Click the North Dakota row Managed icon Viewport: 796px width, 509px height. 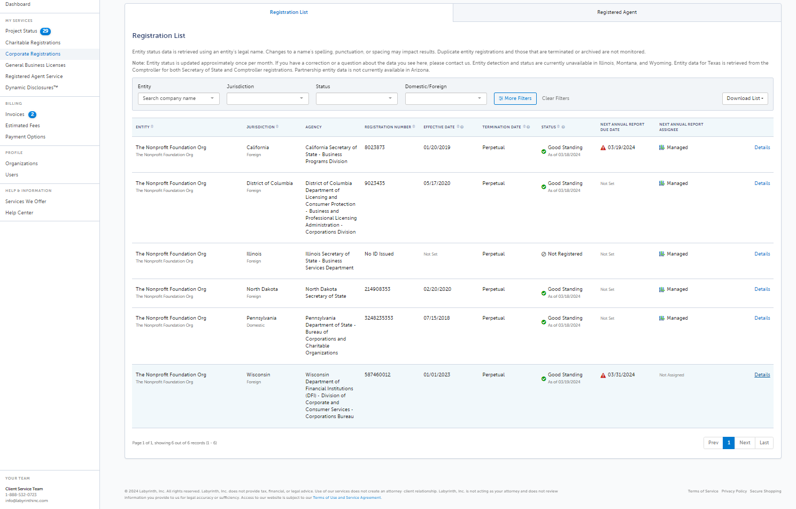pos(662,289)
